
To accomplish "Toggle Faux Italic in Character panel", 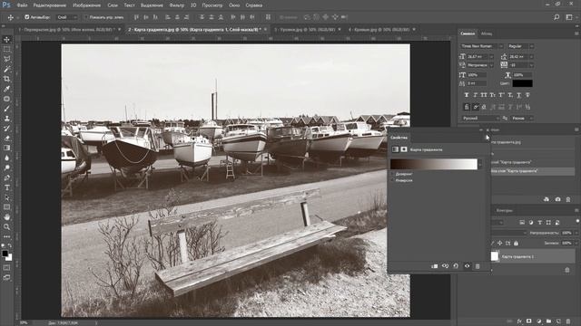I will click(x=475, y=95).
